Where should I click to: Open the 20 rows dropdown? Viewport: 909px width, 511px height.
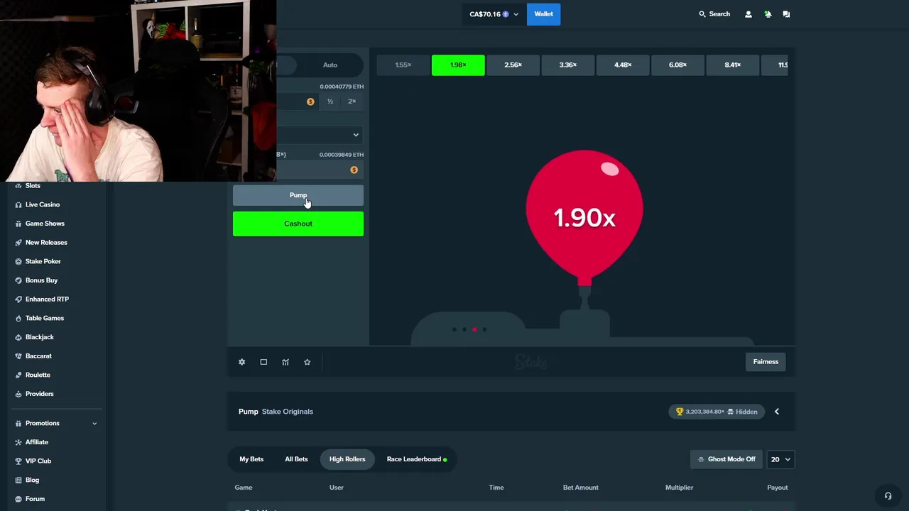click(x=780, y=459)
